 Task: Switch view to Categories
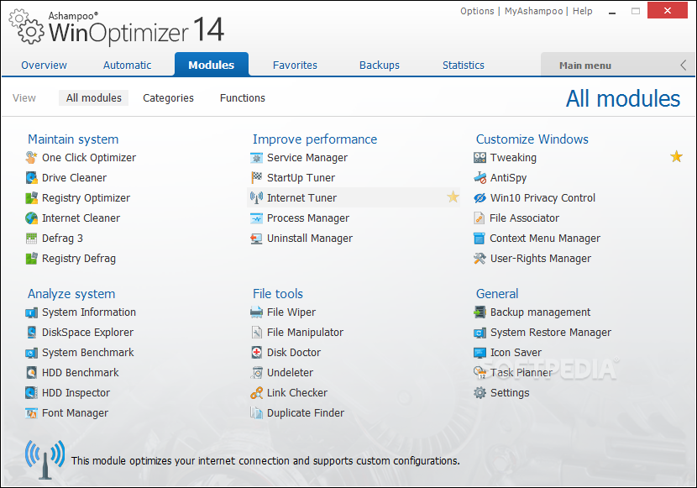[x=168, y=98]
